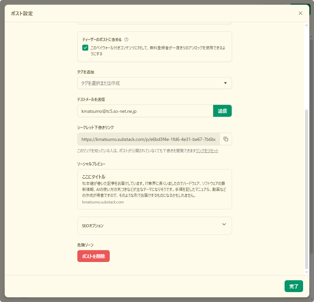Viewport: 314px width, 302px height.
Task: Click the ここにタイトル social preview title
Action: pyautogui.click(x=94, y=177)
